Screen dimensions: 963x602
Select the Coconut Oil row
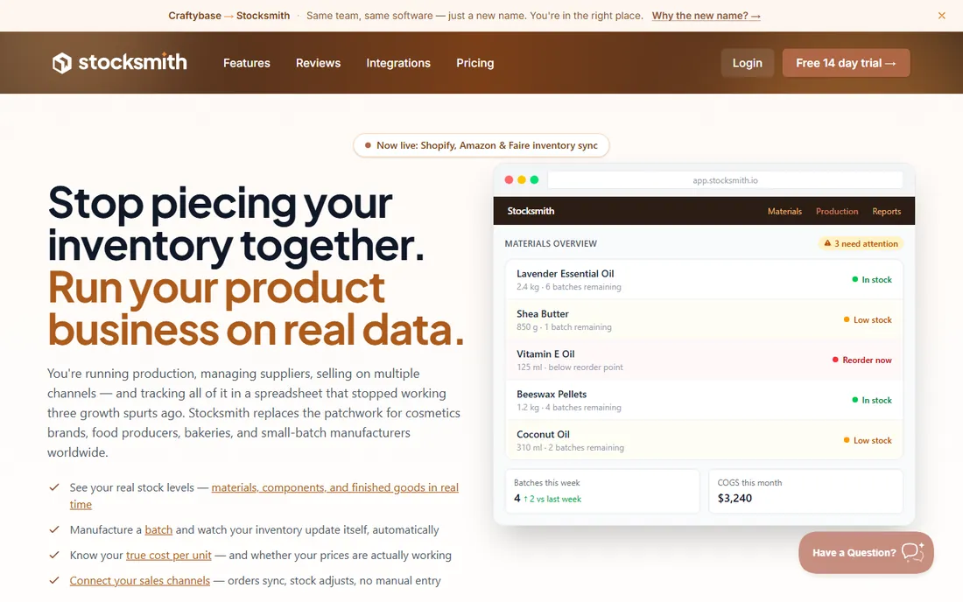pyautogui.click(x=704, y=440)
